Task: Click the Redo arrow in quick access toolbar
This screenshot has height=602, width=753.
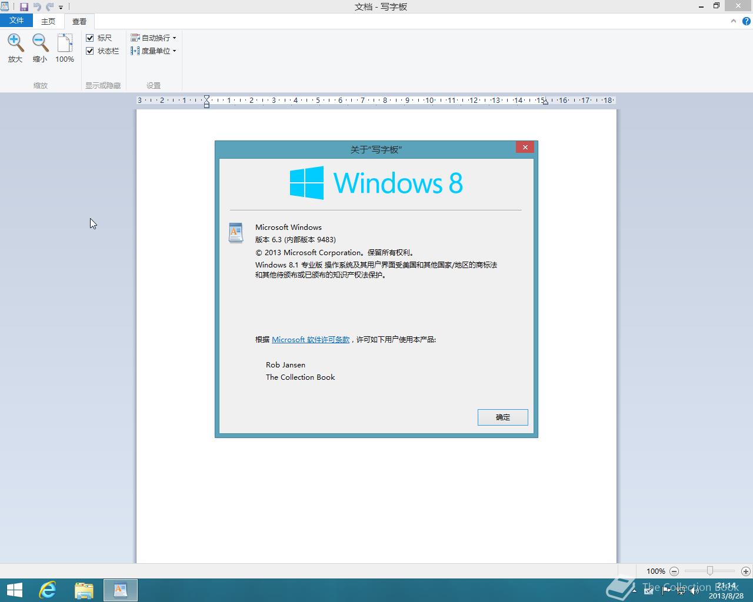Action: [49, 7]
